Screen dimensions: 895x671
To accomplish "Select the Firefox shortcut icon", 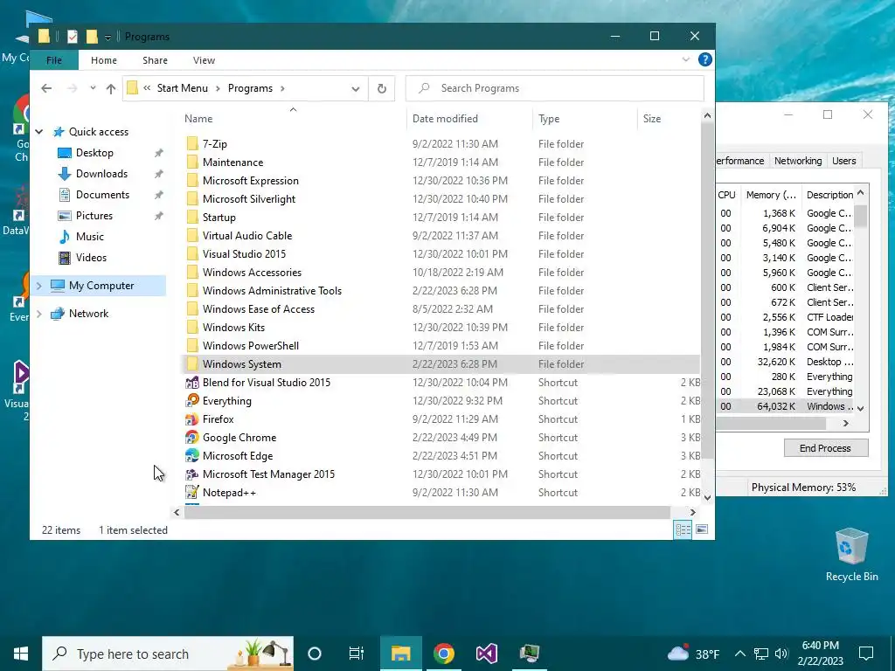I will tap(192, 419).
